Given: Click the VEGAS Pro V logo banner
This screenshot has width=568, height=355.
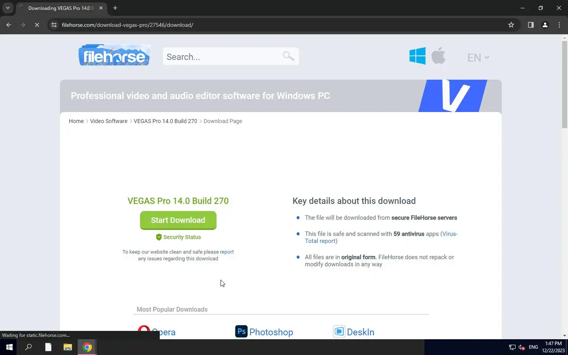Looking at the screenshot, I should pos(453,96).
